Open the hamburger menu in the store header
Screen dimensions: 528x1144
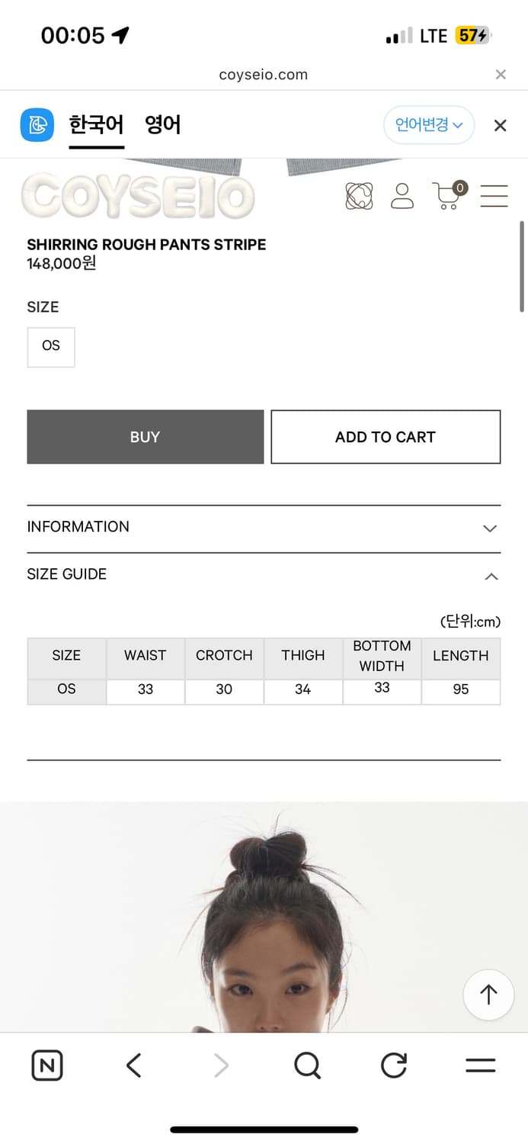[494, 196]
